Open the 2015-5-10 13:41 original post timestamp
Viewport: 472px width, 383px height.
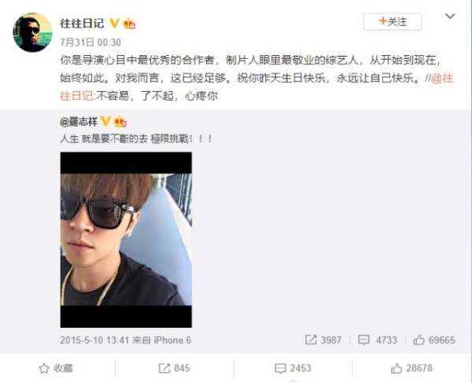pyautogui.click(x=94, y=341)
